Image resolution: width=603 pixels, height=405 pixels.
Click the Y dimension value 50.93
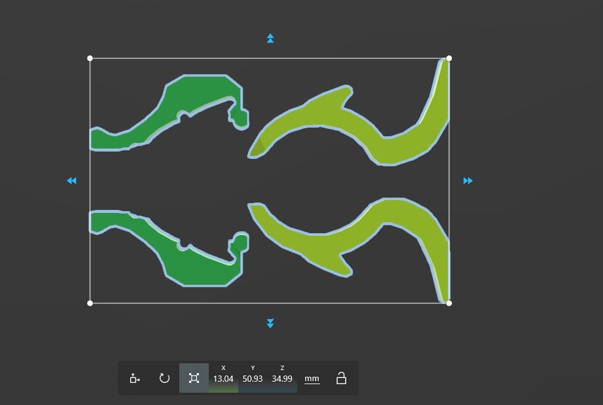click(x=252, y=379)
